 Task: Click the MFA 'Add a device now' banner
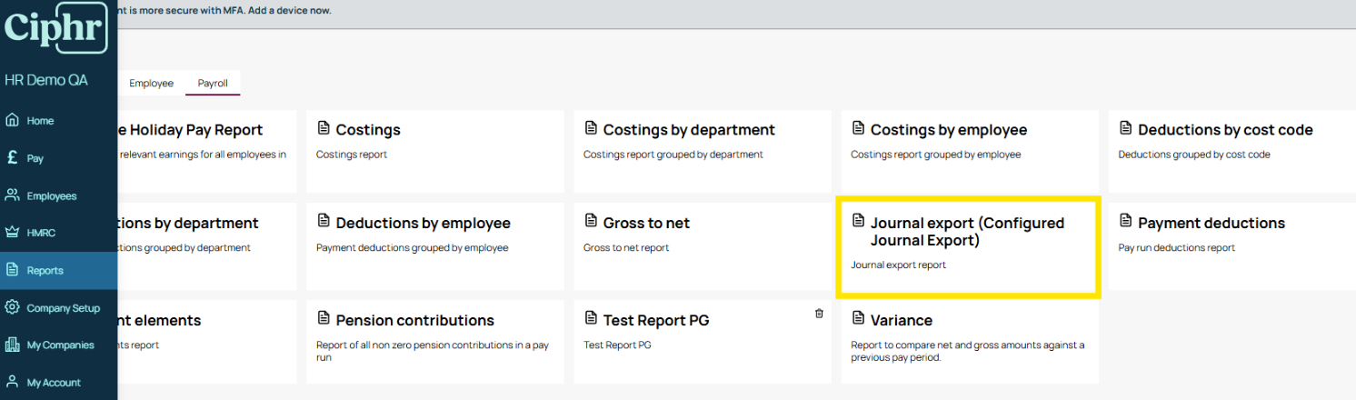pyautogui.click(x=224, y=10)
